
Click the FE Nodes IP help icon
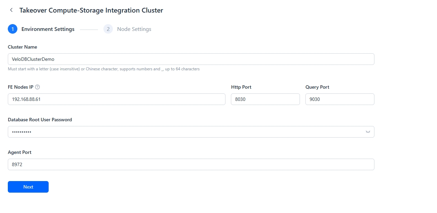tap(37, 87)
